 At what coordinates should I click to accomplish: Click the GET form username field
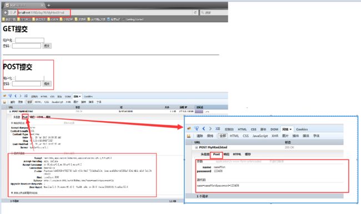click(29, 41)
